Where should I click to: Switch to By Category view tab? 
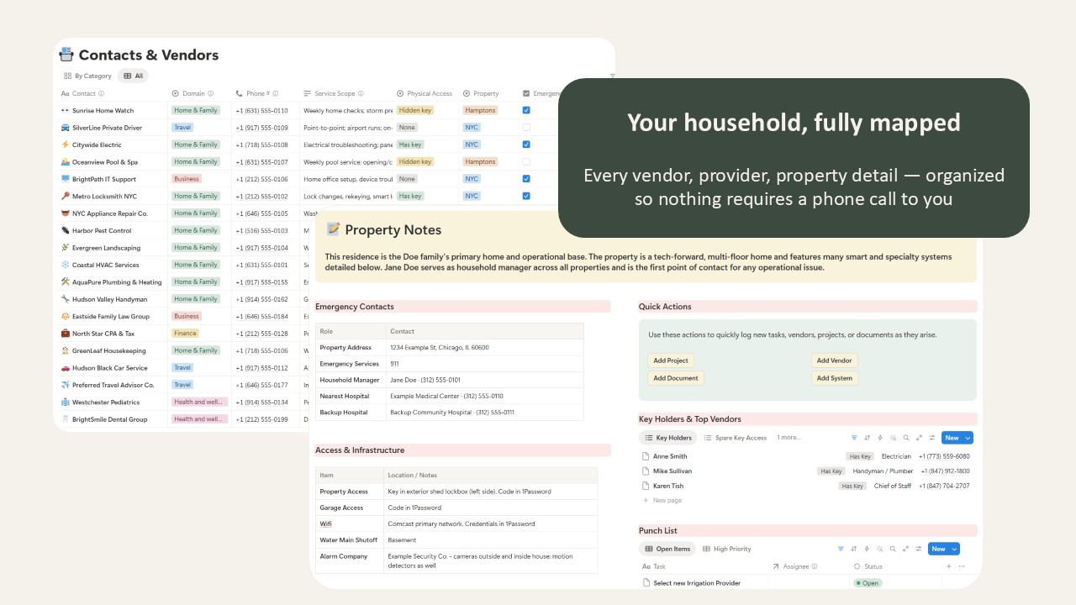click(87, 76)
